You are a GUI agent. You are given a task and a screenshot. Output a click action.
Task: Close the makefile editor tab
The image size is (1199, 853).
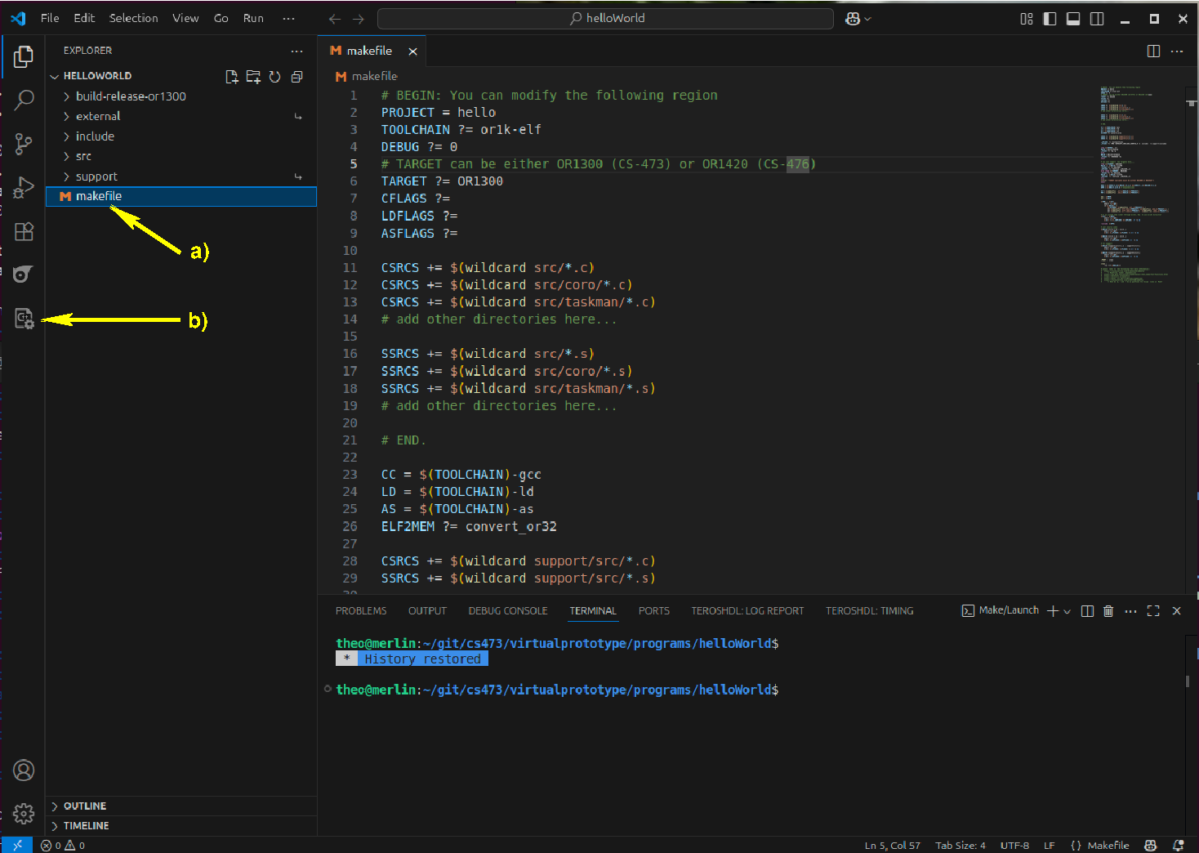point(412,51)
